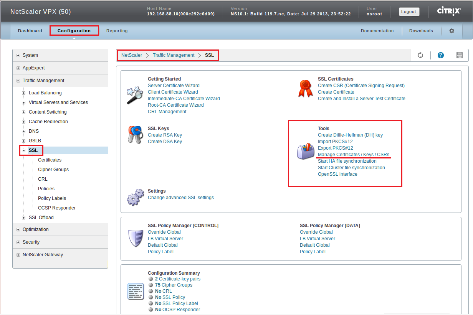
Task: Click the save configuration floppy disk icon
Action: (459, 55)
